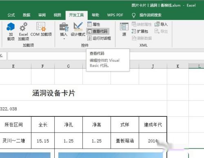
Task: Click 查看代码 view code button
Action: coord(98,31)
